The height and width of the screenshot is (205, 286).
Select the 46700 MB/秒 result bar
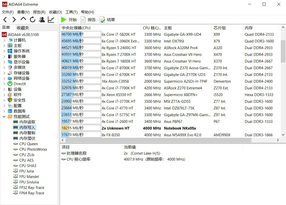click(x=81, y=34)
